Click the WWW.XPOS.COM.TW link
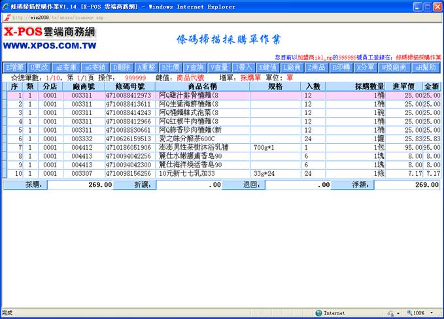Viewport: 444px width, 319px height. 50,47
